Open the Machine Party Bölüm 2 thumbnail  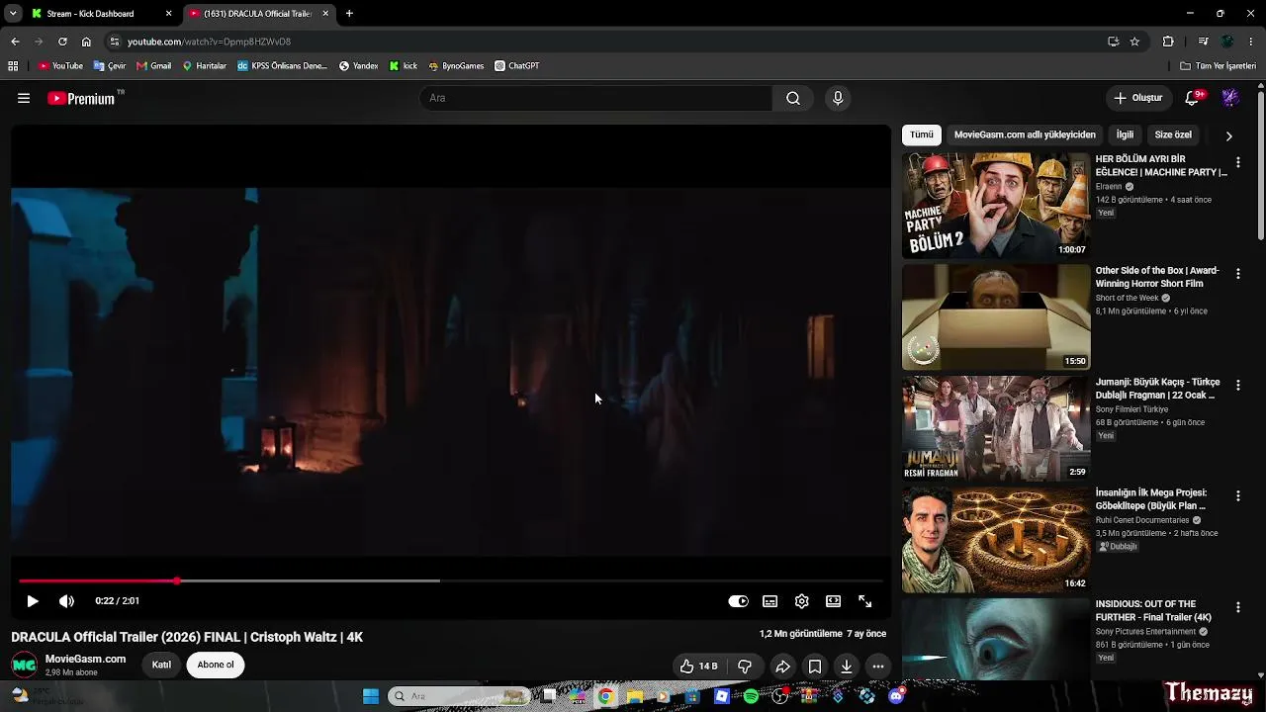coord(996,206)
